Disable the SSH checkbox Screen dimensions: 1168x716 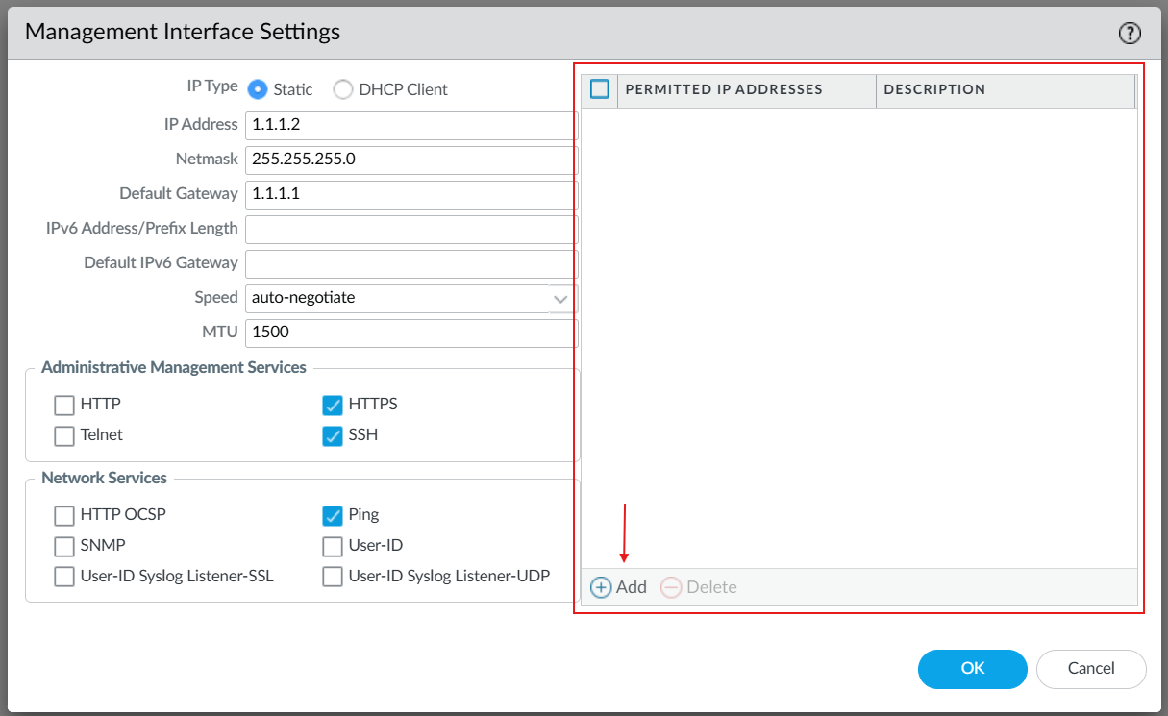pyautogui.click(x=333, y=435)
